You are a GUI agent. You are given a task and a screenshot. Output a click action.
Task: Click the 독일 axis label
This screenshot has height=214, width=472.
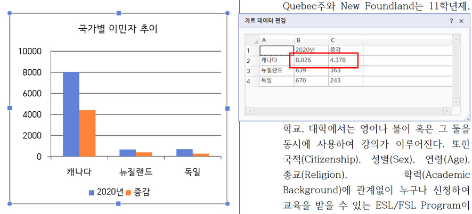point(192,172)
